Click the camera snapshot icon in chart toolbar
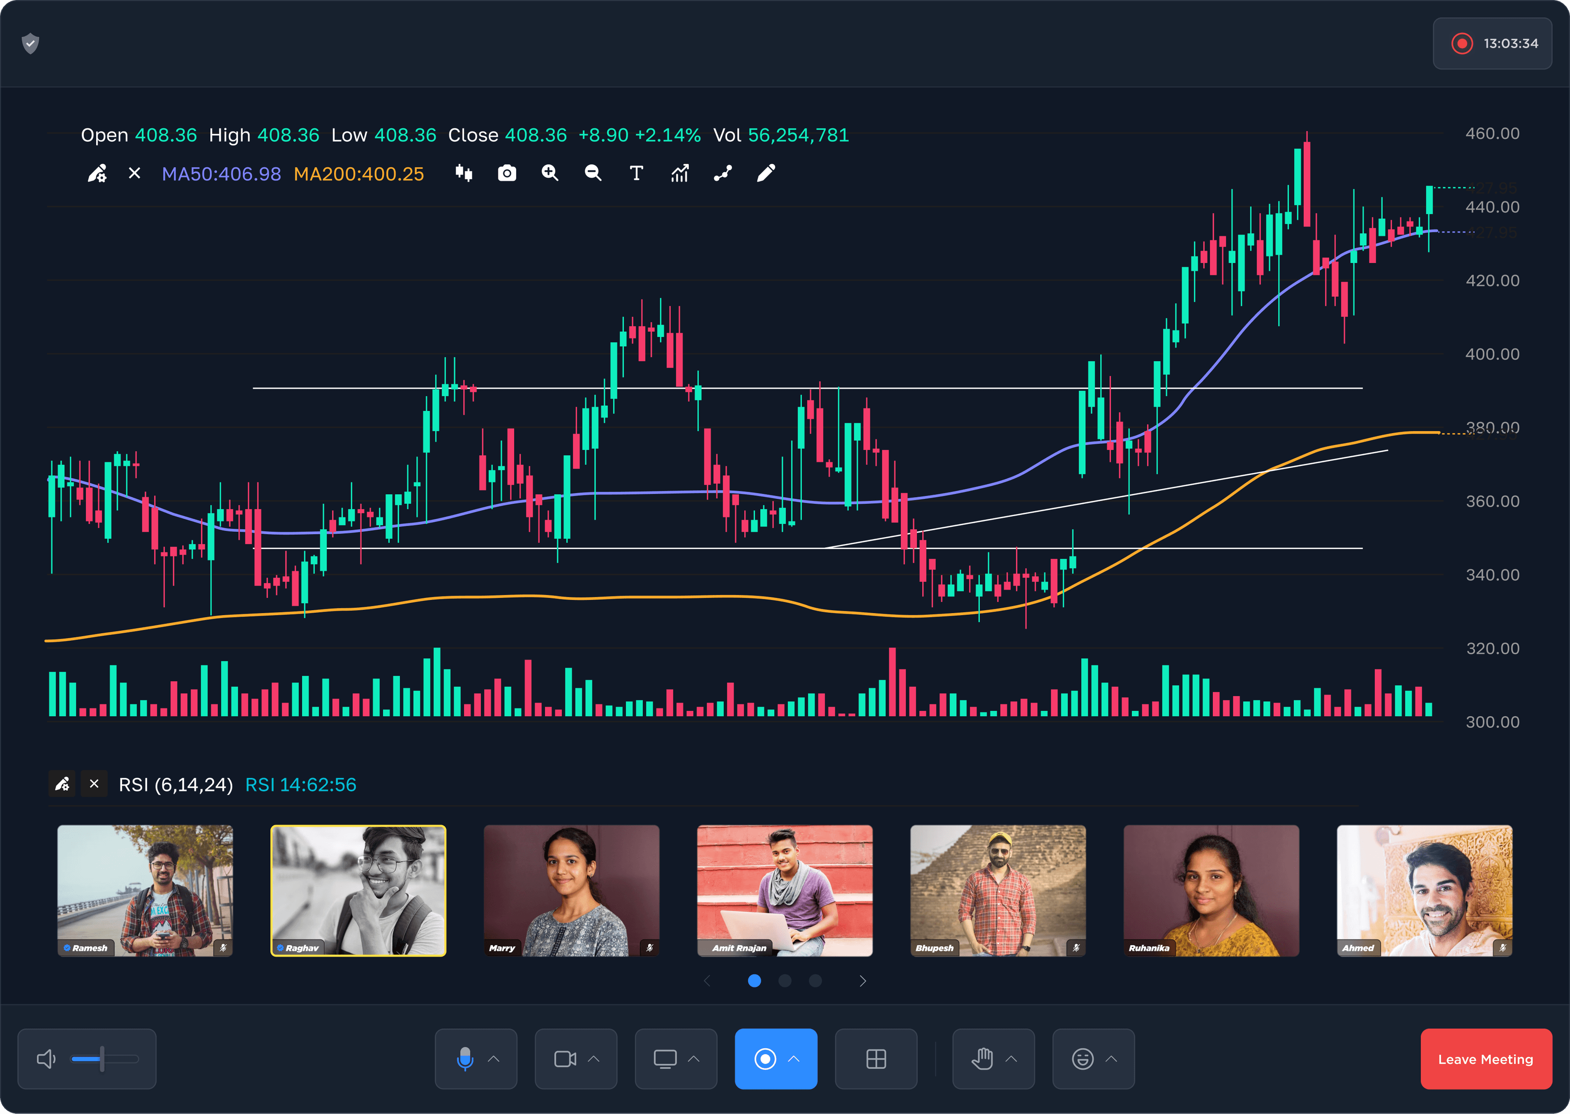Image resolution: width=1570 pixels, height=1114 pixels. click(x=507, y=173)
